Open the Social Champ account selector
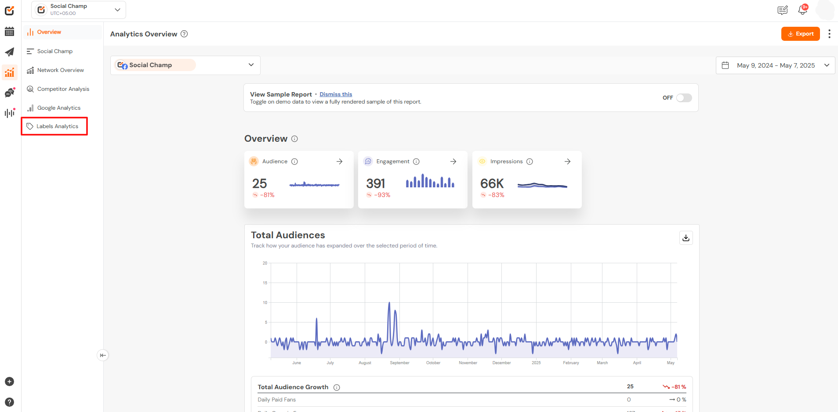This screenshot has width=838, height=412. 185,65
